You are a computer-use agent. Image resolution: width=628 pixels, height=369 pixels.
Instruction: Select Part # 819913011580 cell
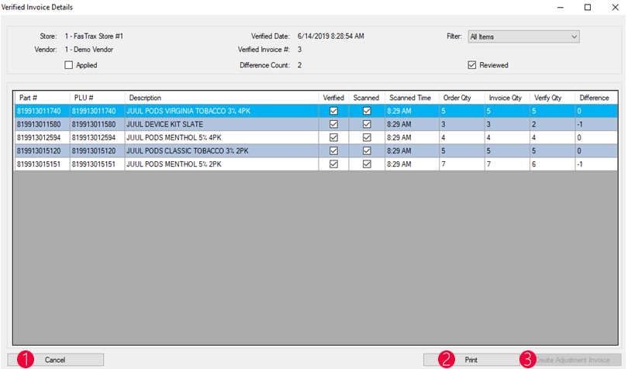tap(43, 124)
